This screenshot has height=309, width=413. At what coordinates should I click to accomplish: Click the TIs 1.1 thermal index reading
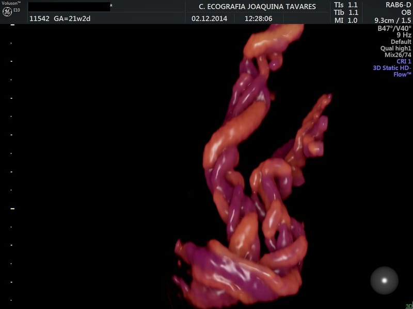pyautogui.click(x=346, y=5)
